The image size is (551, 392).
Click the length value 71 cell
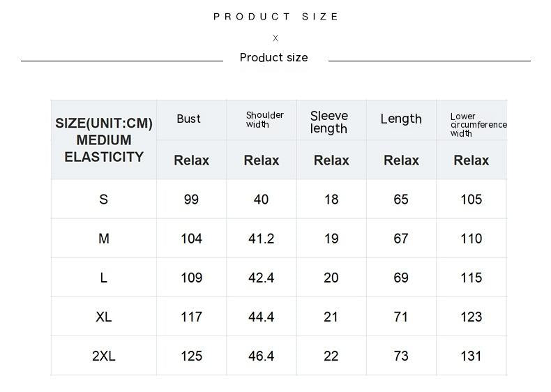click(x=401, y=317)
